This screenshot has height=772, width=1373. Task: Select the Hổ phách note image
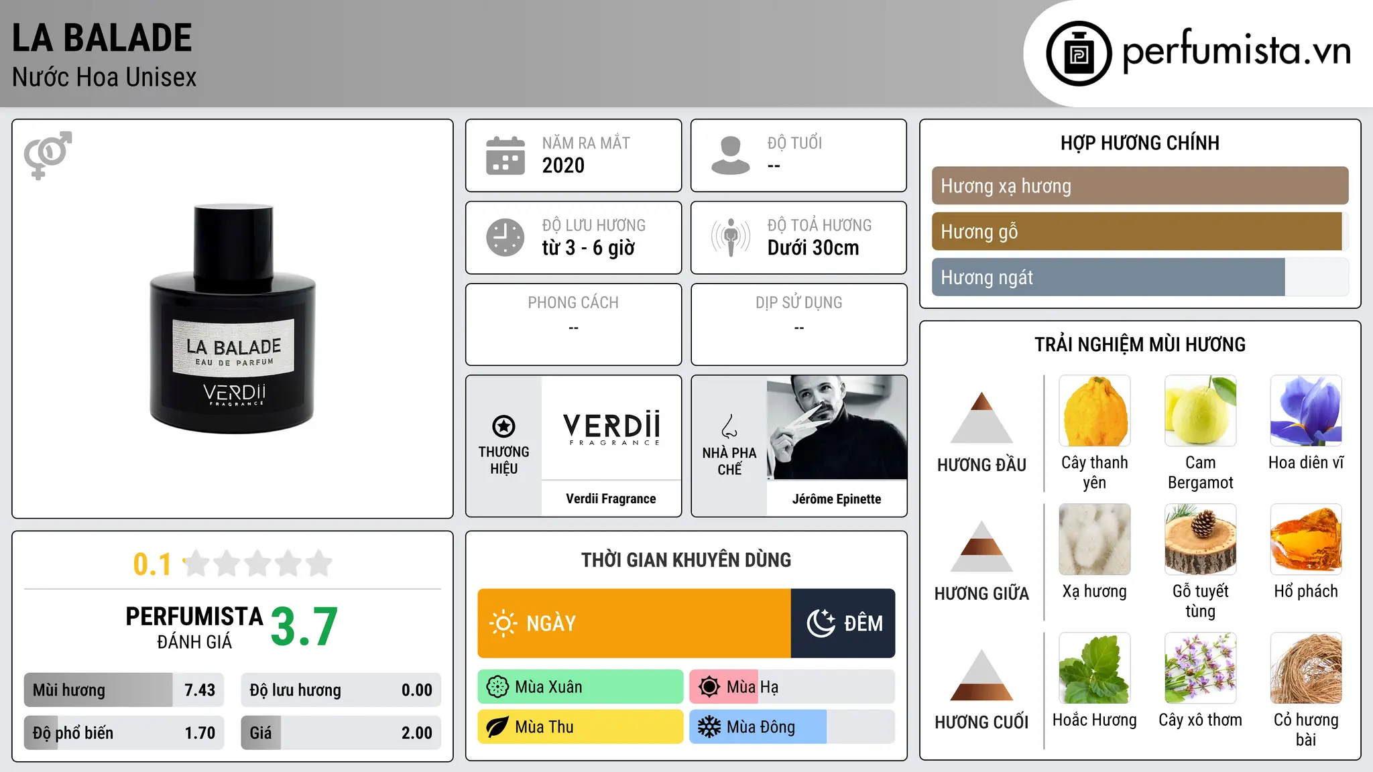[x=1306, y=539]
